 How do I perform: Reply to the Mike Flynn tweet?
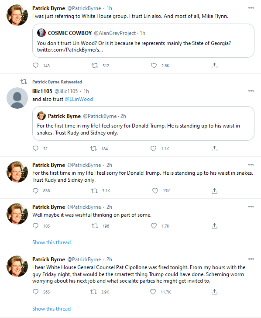coord(35,66)
